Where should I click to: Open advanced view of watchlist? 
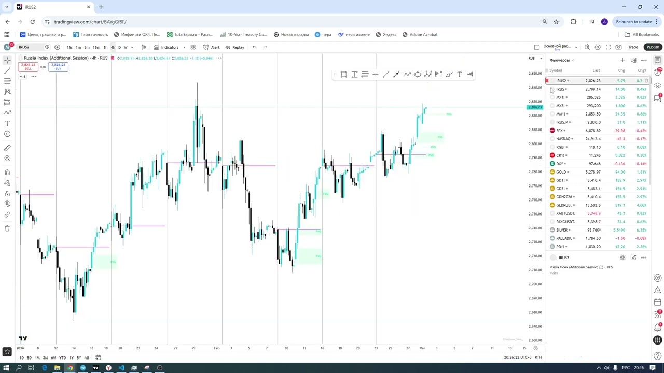coord(633,60)
